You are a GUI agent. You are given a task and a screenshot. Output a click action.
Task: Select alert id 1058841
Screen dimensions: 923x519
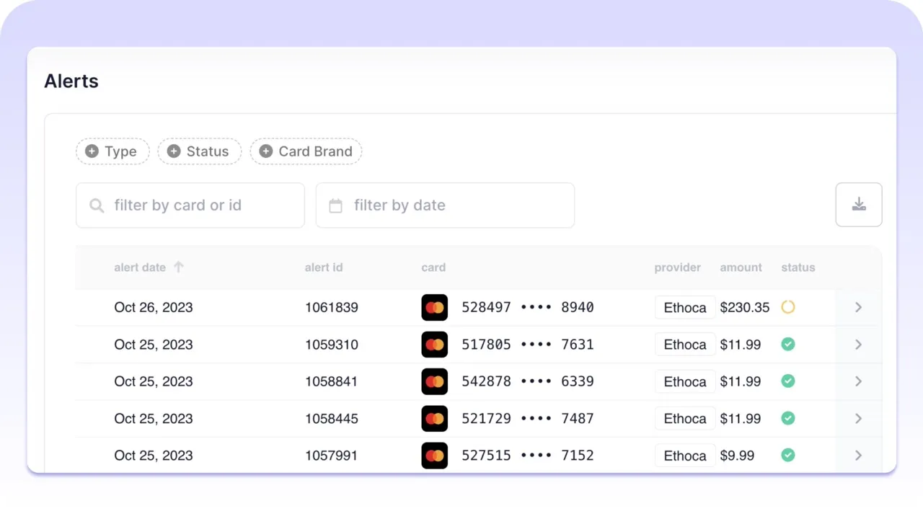[x=331, y=381]
